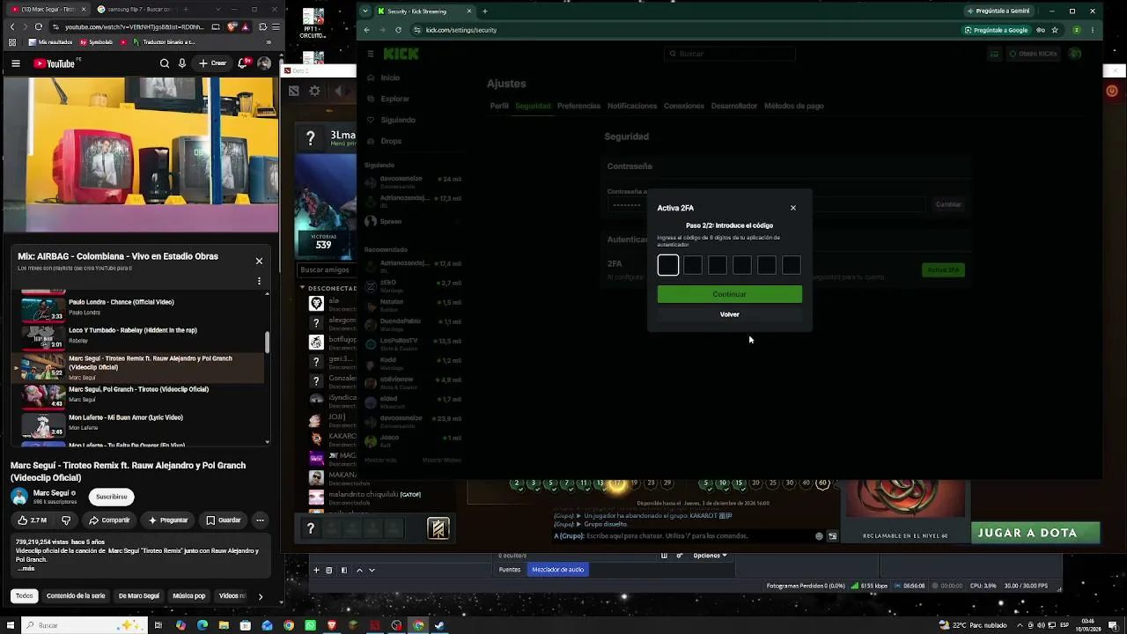Screen dimensions: 1127x634
Task: Click the KICK logo
Action: [x=401, y=54]
